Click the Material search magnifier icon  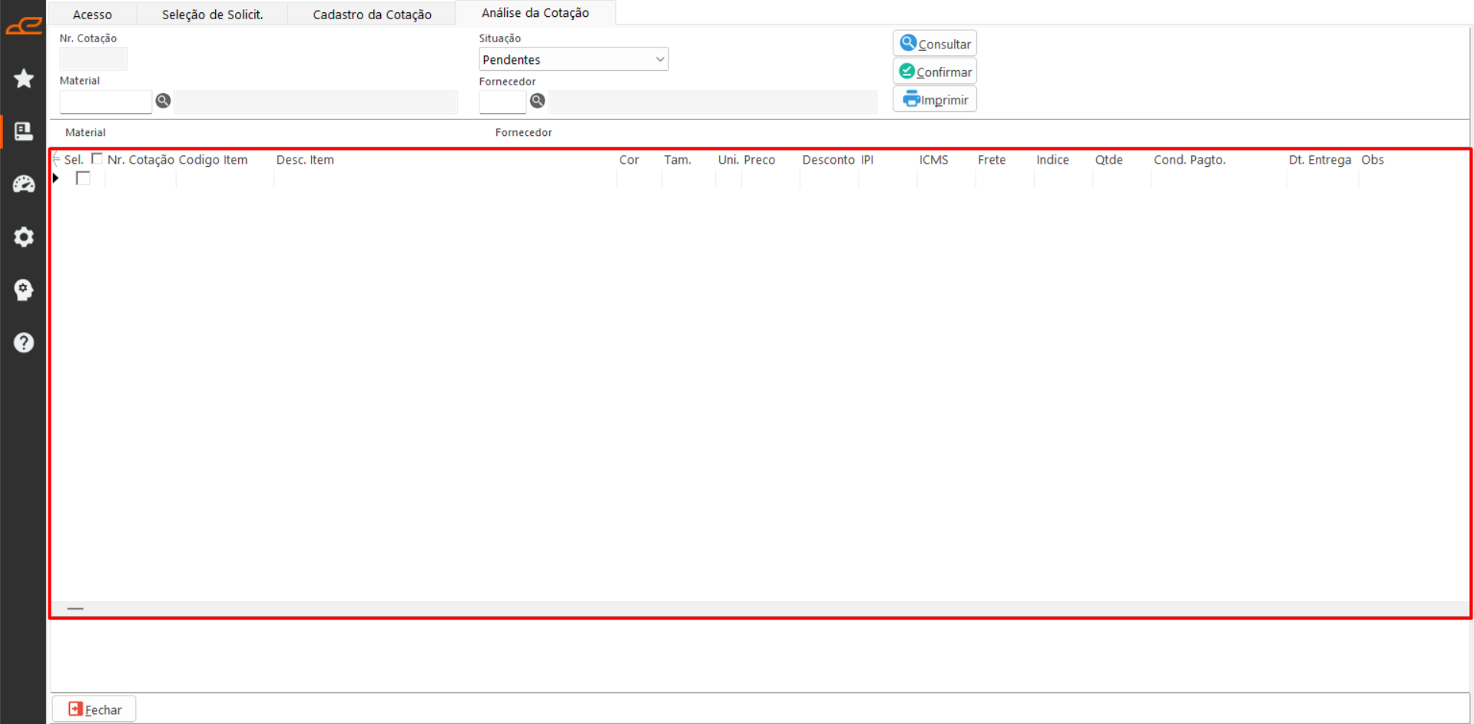click(163, 101)
